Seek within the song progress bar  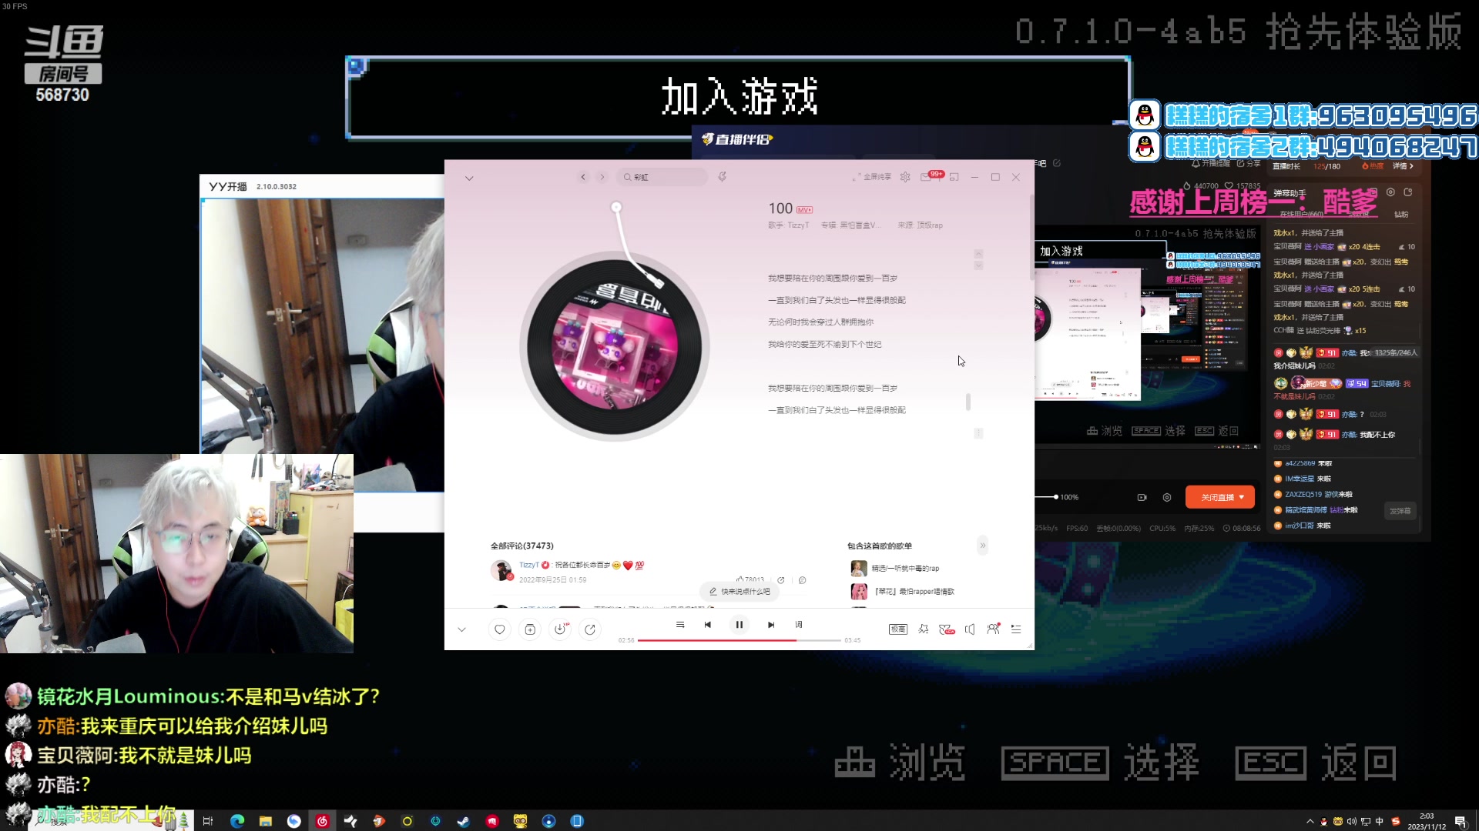coord(739,640)
